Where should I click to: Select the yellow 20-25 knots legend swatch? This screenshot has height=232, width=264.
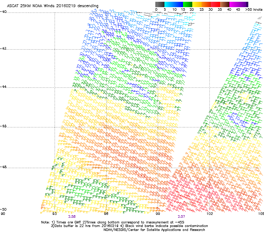(197, 4)
